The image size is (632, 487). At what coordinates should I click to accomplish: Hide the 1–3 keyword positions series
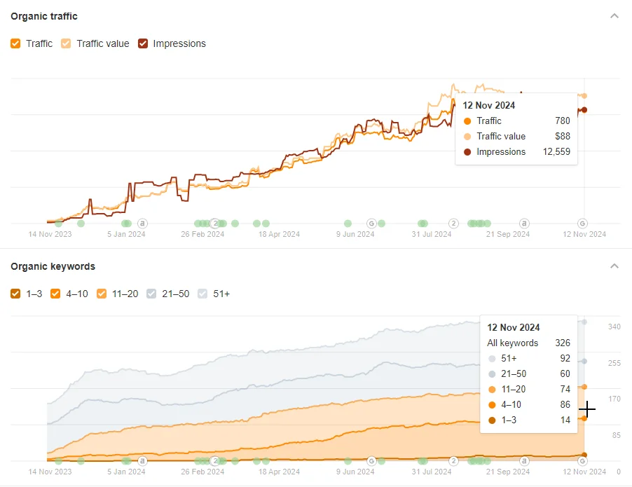click(15, 294)
